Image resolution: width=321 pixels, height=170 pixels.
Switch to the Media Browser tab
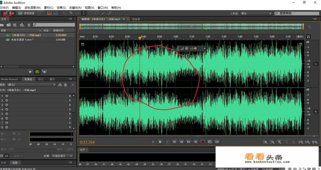pos(10,79)
